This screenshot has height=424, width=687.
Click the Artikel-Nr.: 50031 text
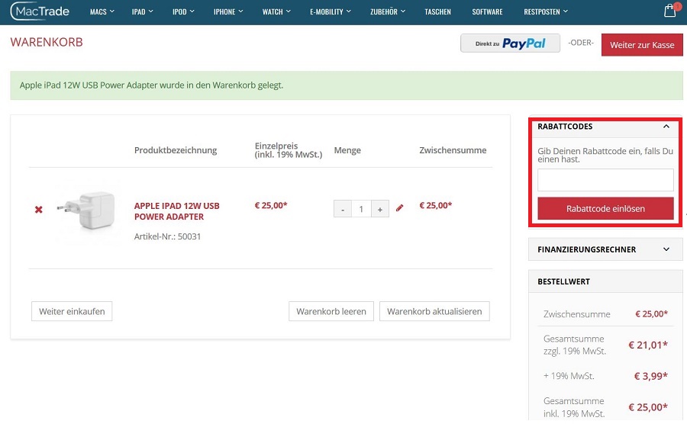[x=167, y=236]
